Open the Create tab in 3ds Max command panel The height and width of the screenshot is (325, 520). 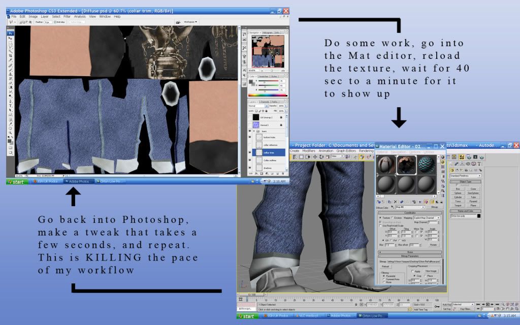(451, 164)
